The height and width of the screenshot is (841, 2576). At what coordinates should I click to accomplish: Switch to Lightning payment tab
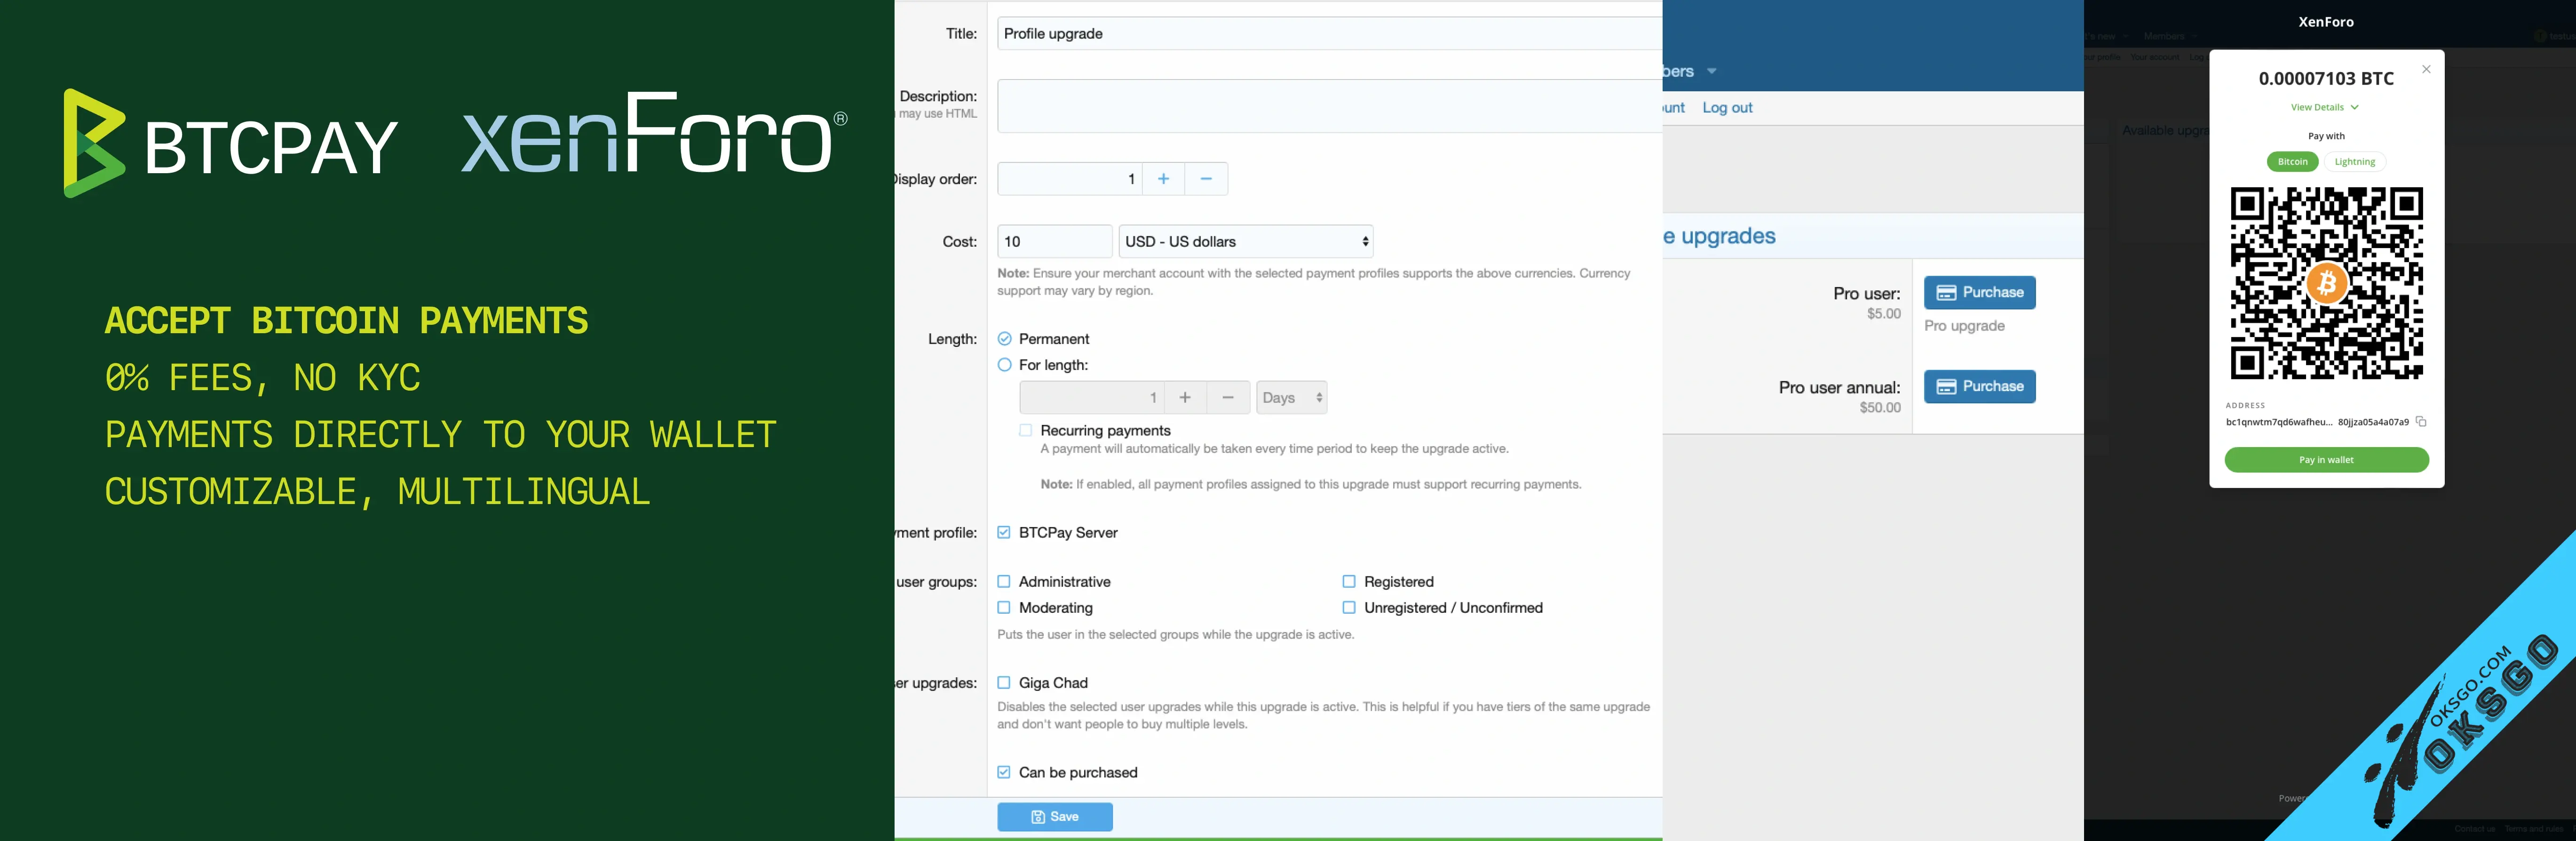[2354, 162]
